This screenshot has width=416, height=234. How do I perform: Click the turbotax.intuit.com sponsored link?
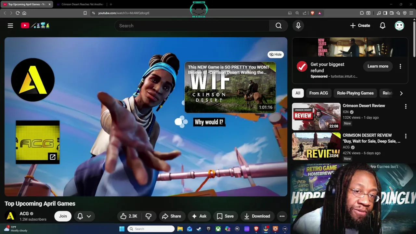[x=344, y=76]
